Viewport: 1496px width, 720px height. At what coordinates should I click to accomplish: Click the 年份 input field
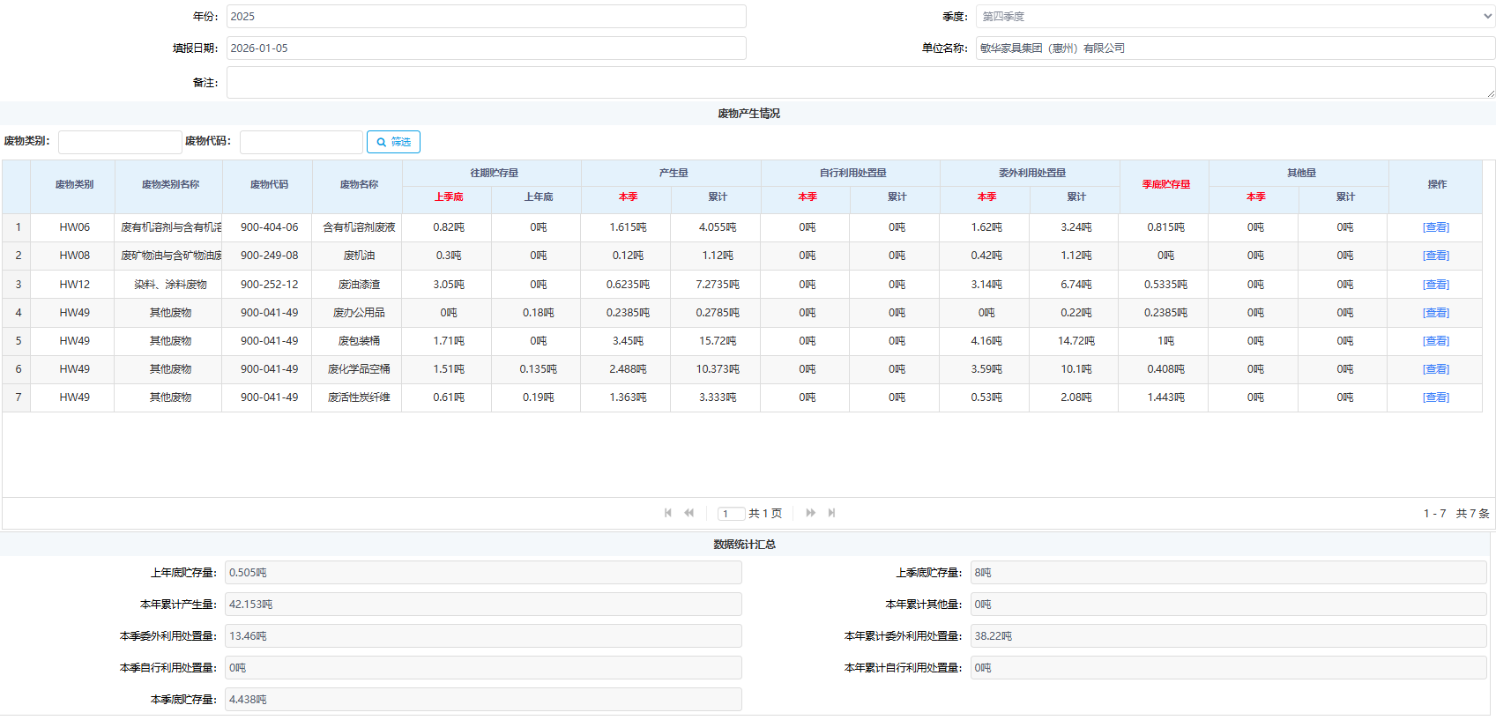(x=486, y=17)
